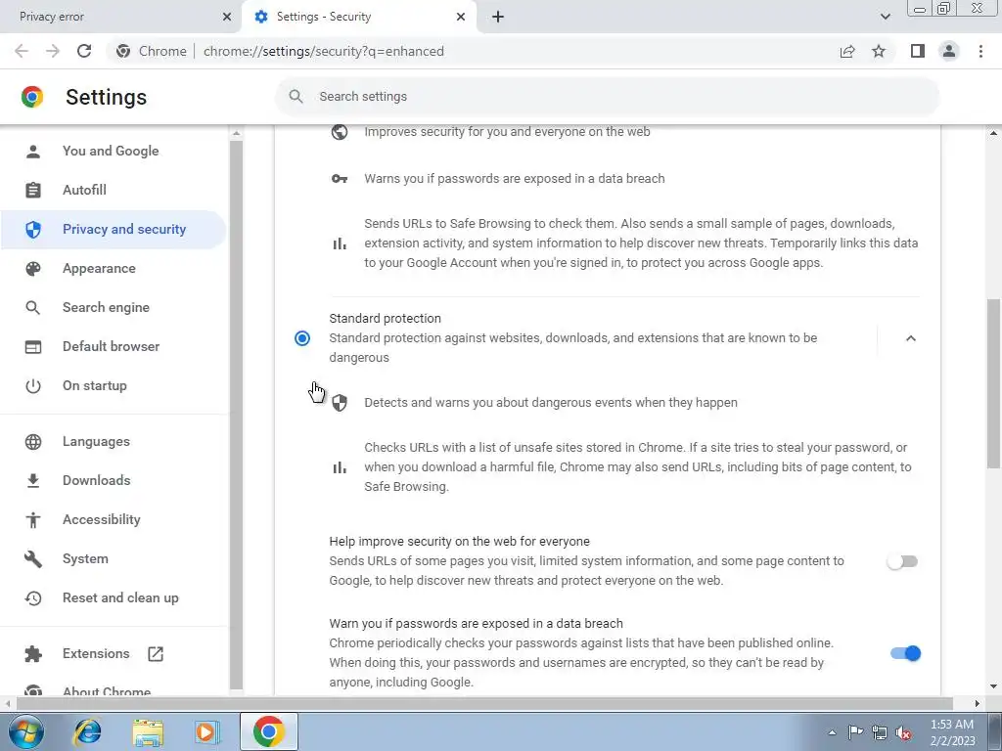Viewport: 1002px width, 751px height.
Task: Click the sidebar vertical scrollbar thumb
Action: (236, 414)
